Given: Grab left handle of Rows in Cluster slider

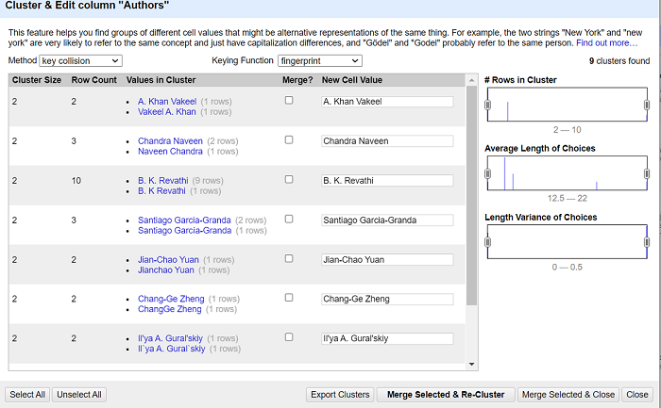Looking at the screenshot, I should tap(488, 106).
